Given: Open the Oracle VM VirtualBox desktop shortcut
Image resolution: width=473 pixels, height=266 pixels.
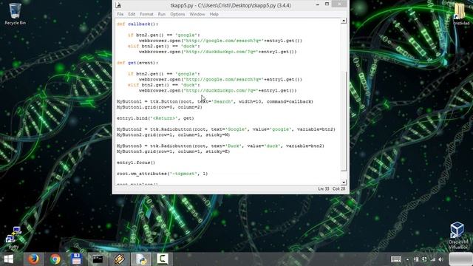Looking at the screenshot, I should pos(457,236).
